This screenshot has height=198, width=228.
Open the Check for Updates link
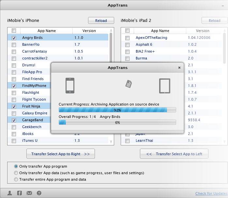pos(211,193)
